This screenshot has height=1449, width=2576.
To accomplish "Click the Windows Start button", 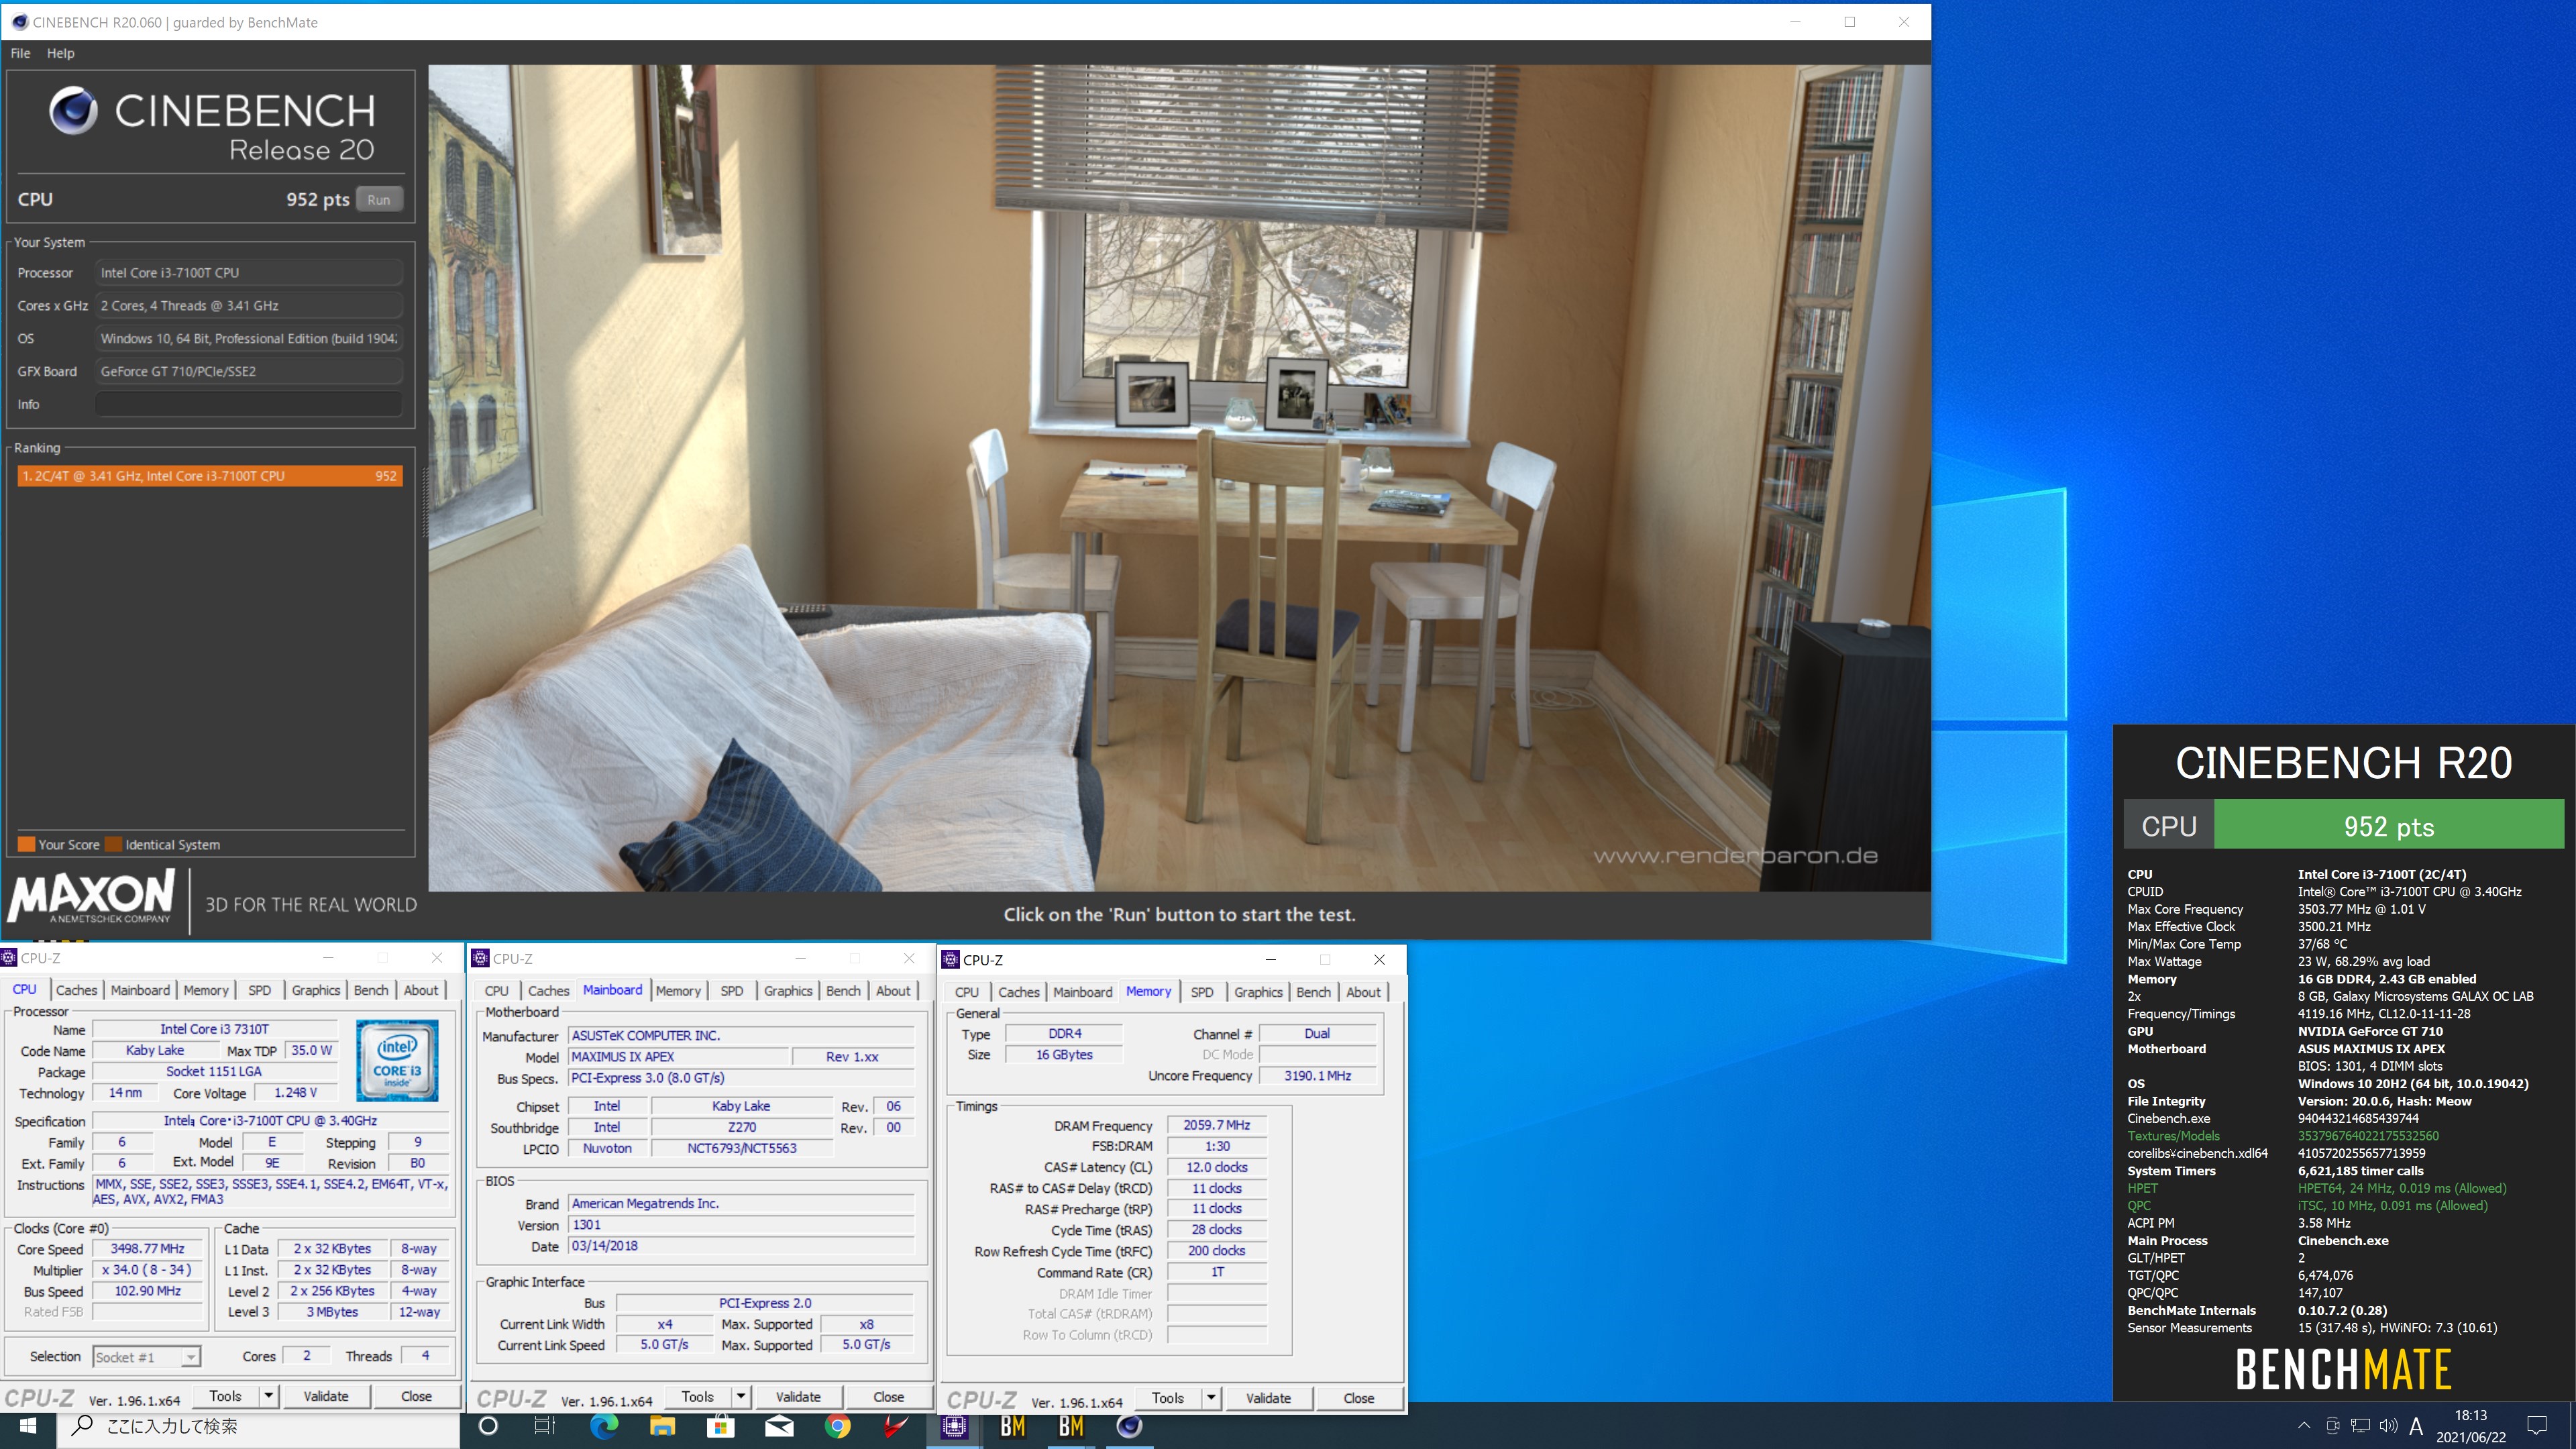I will pyautogui.click(x=27, y=1426).
